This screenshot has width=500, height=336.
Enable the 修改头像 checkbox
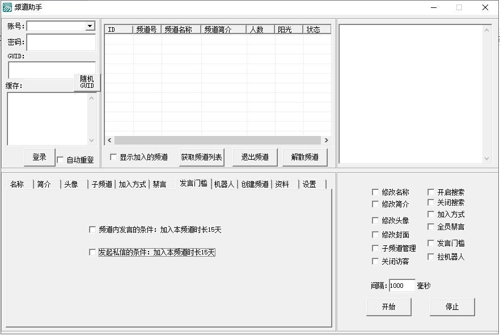(x=375, y=220)
